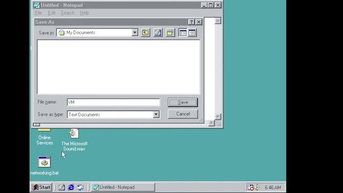Click Show Desktop quick launch icon
The image size is (343, 193).
[62, 187]
